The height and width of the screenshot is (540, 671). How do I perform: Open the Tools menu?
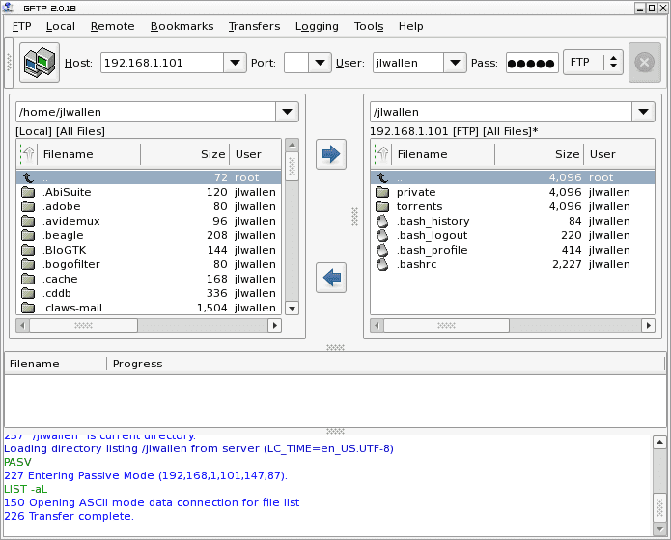click(369, 26)
